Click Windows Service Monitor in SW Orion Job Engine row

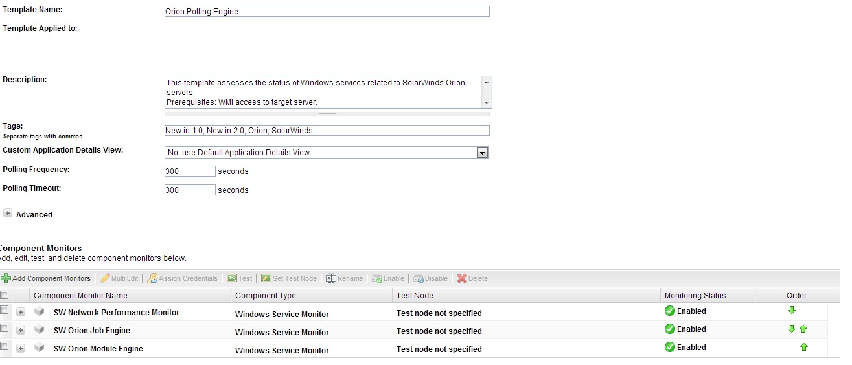coord(282,333)
